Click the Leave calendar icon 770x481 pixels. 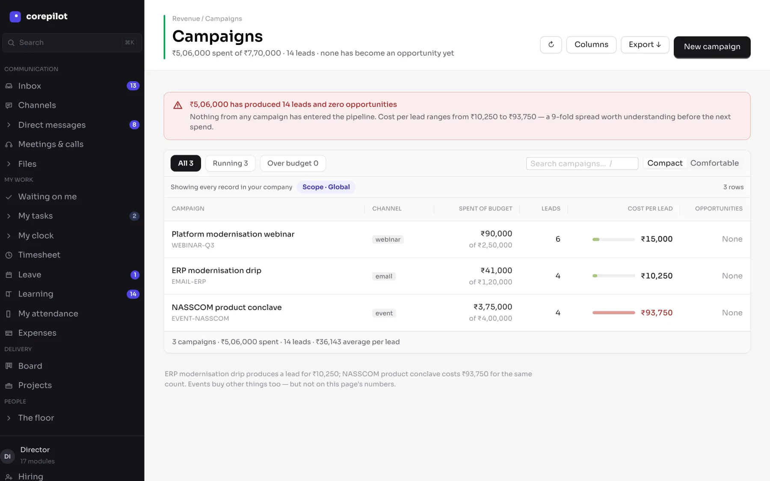(x=9, y=275)
